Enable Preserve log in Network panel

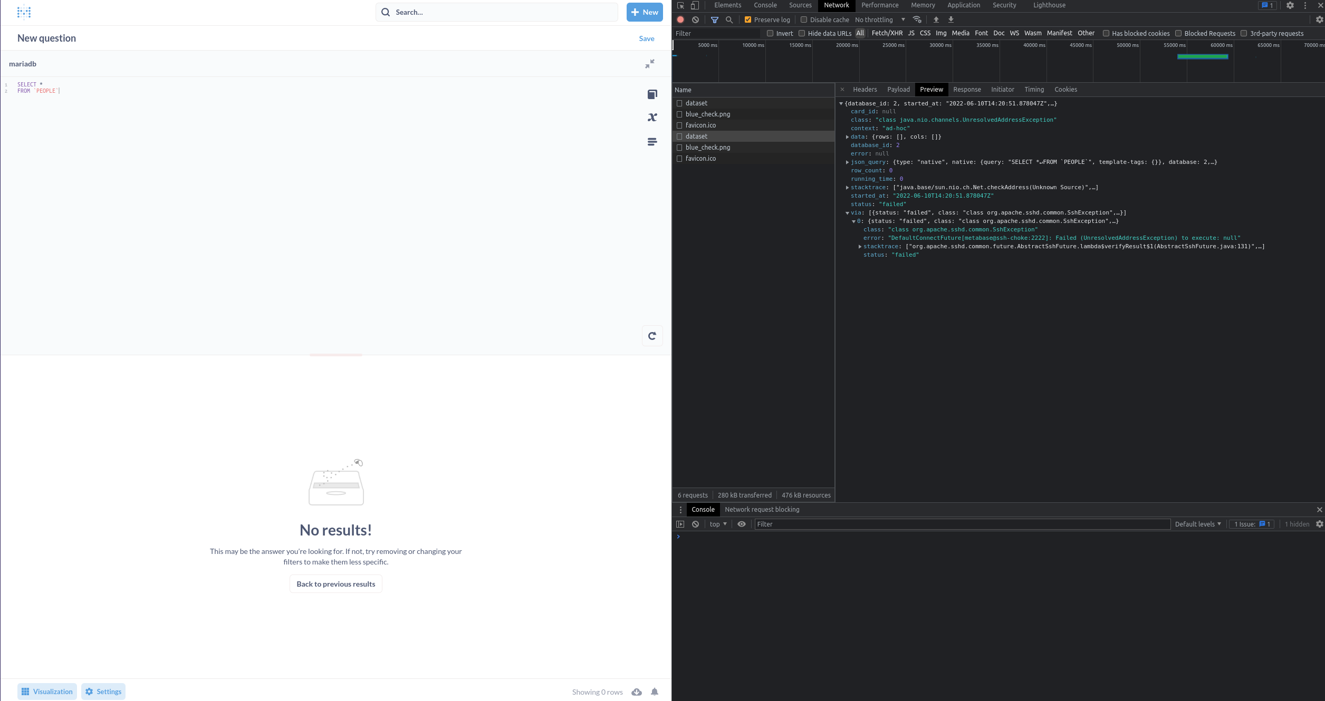[748, 20]
